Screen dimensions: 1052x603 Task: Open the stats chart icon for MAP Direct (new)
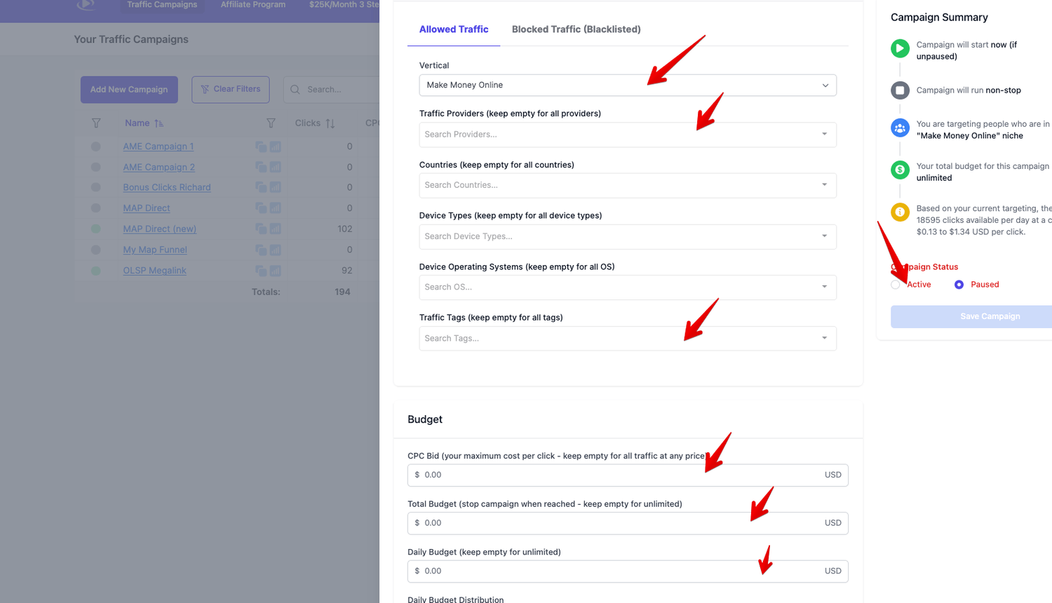click(x=276, y=229)
